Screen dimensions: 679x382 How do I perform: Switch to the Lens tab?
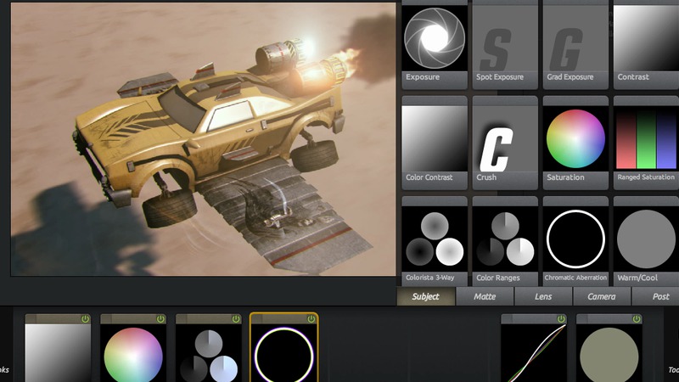tap(543, 296)
